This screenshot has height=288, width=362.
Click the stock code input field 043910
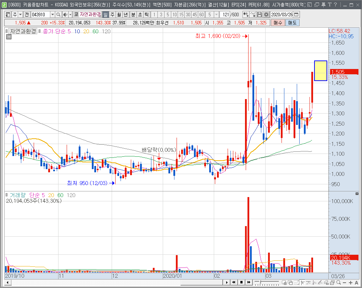pyautogui.click(x=40, y=15)
